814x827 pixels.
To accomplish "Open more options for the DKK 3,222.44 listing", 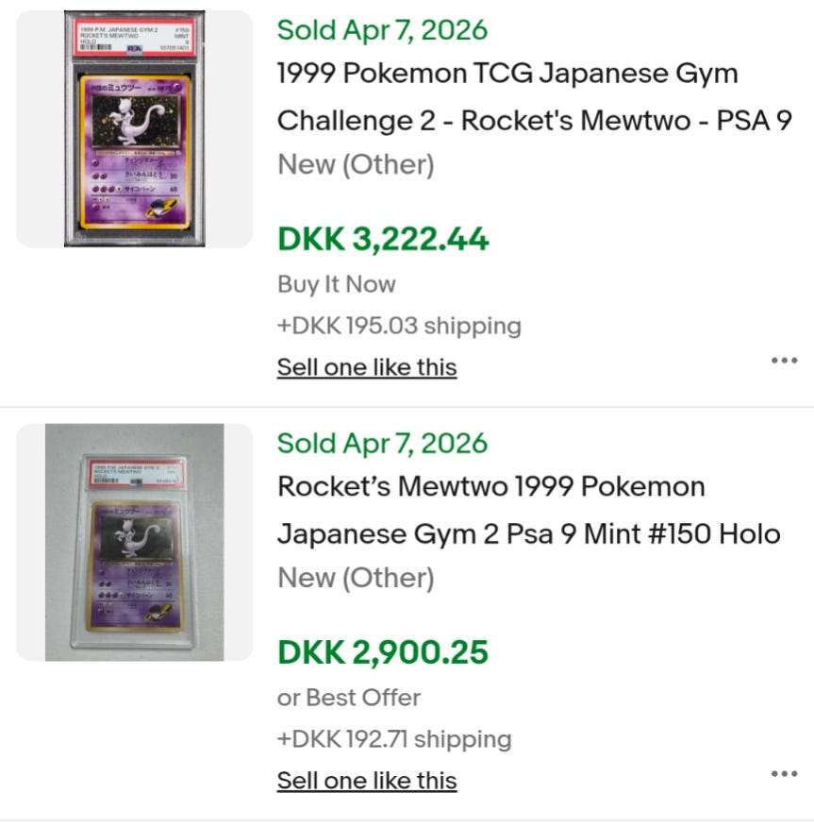I will [784, 360].
